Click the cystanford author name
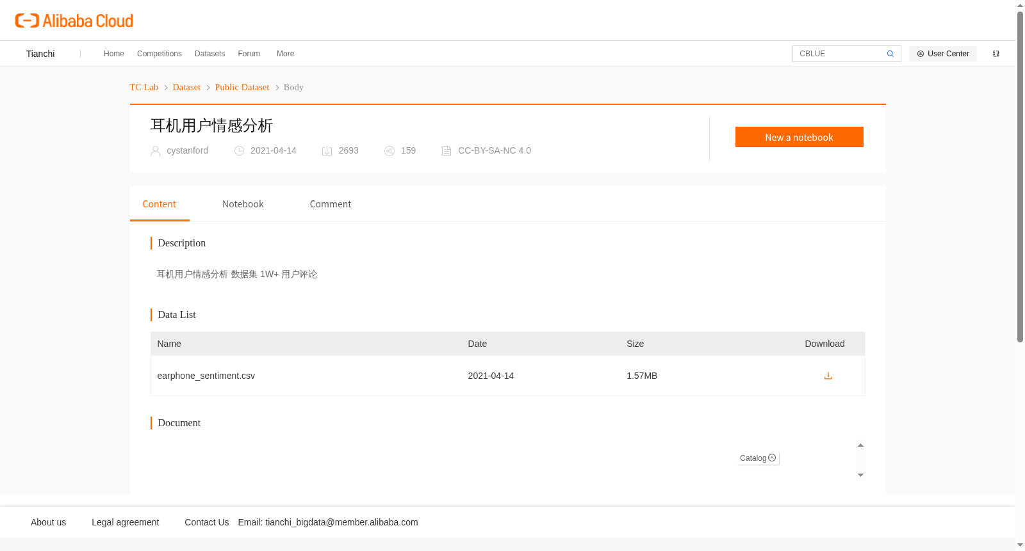1025x551 pixels. [187, 150]
